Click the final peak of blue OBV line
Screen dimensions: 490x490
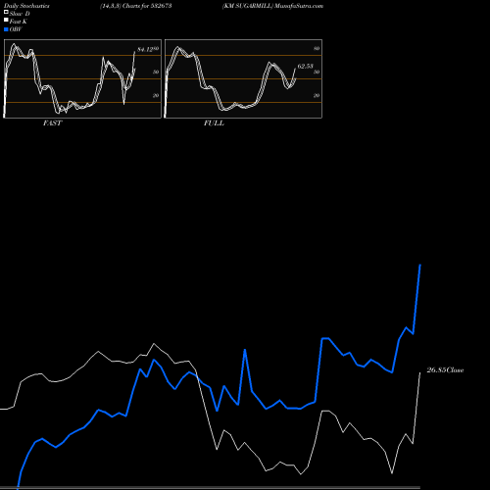click(420, 265)
